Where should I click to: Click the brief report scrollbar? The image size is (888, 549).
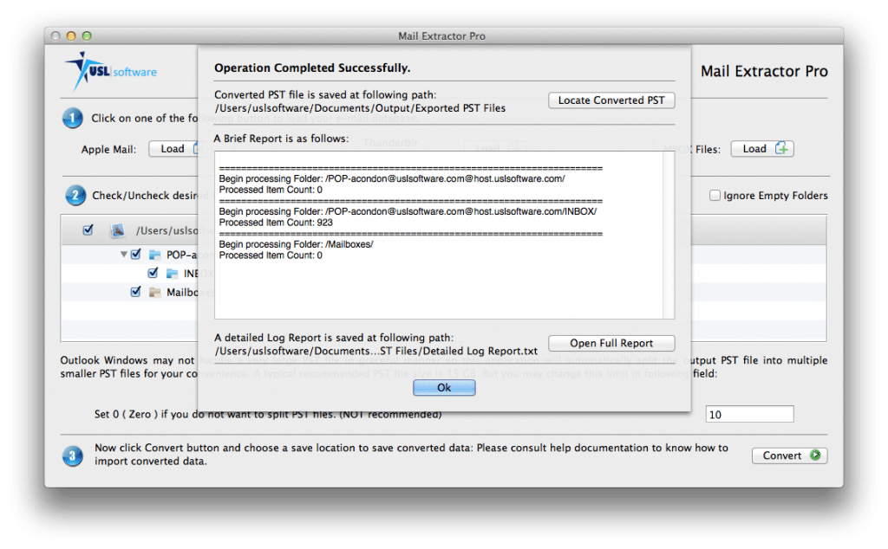669,236
